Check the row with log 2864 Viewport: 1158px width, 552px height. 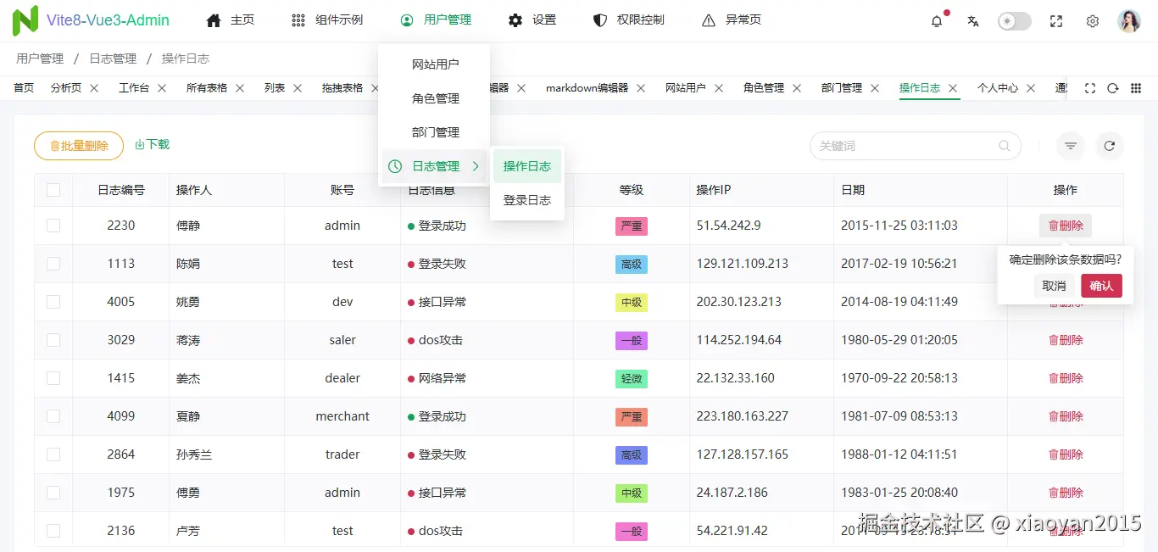[x=53, y=454]
